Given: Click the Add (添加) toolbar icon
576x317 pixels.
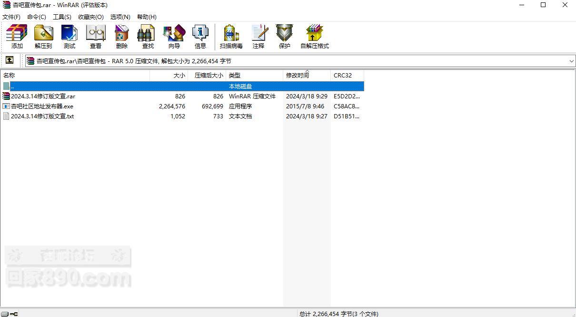Looking at the screenshot, I should (x=17, y=37).
